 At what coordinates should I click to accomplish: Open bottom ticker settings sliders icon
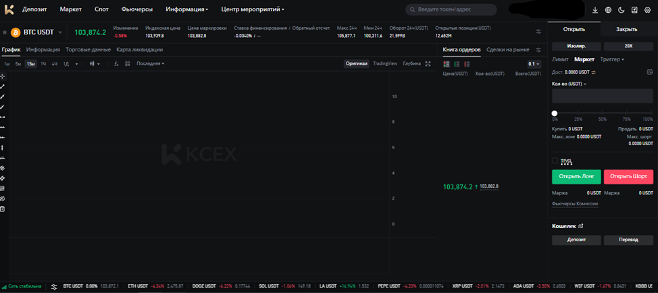54,287
